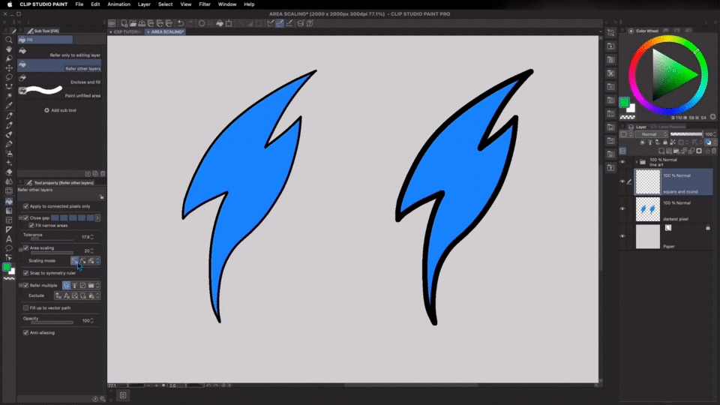
Task: Click Add sub tool
Action: coord(60,111)
